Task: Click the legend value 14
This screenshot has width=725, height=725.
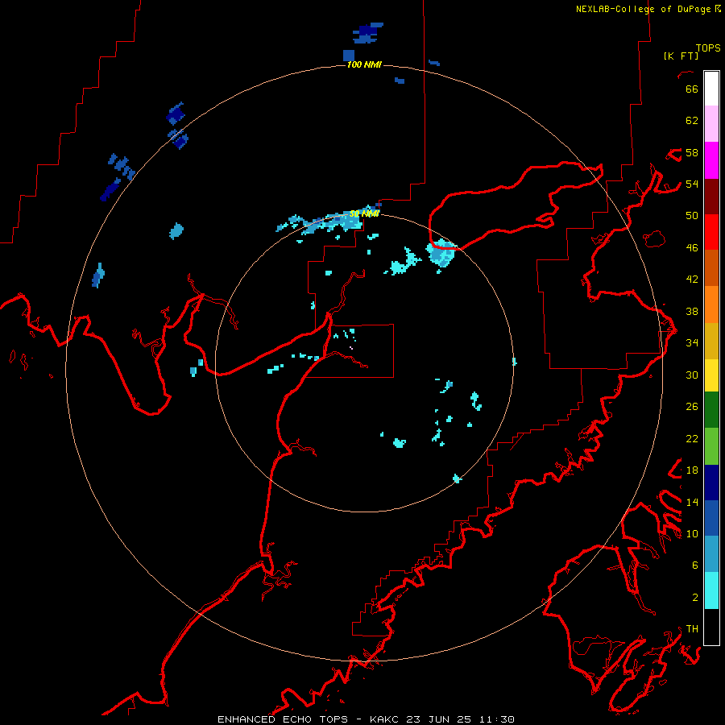Action: tap(692, 502)
